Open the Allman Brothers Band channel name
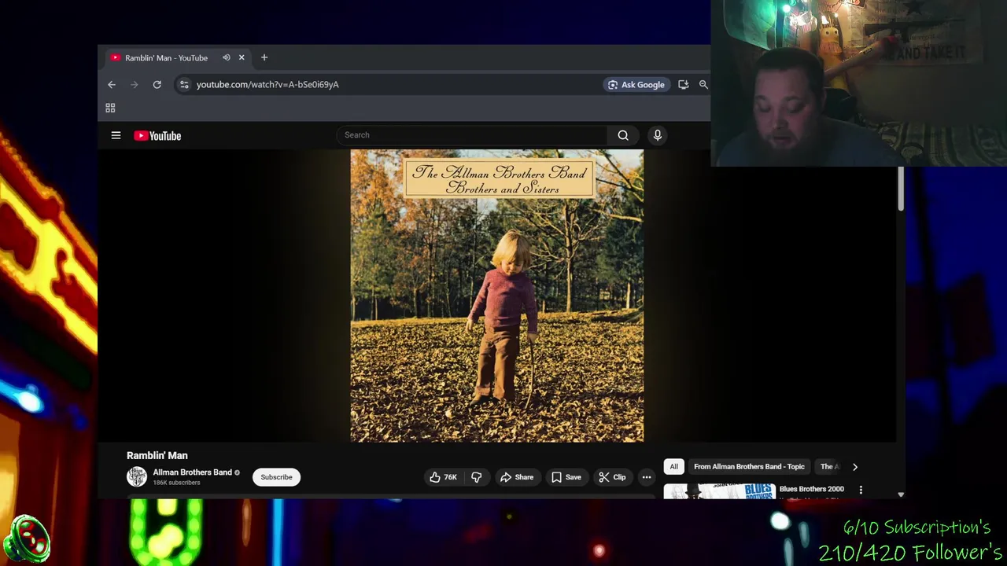This screenshot has width=1007, height=566. coord(192,472)
